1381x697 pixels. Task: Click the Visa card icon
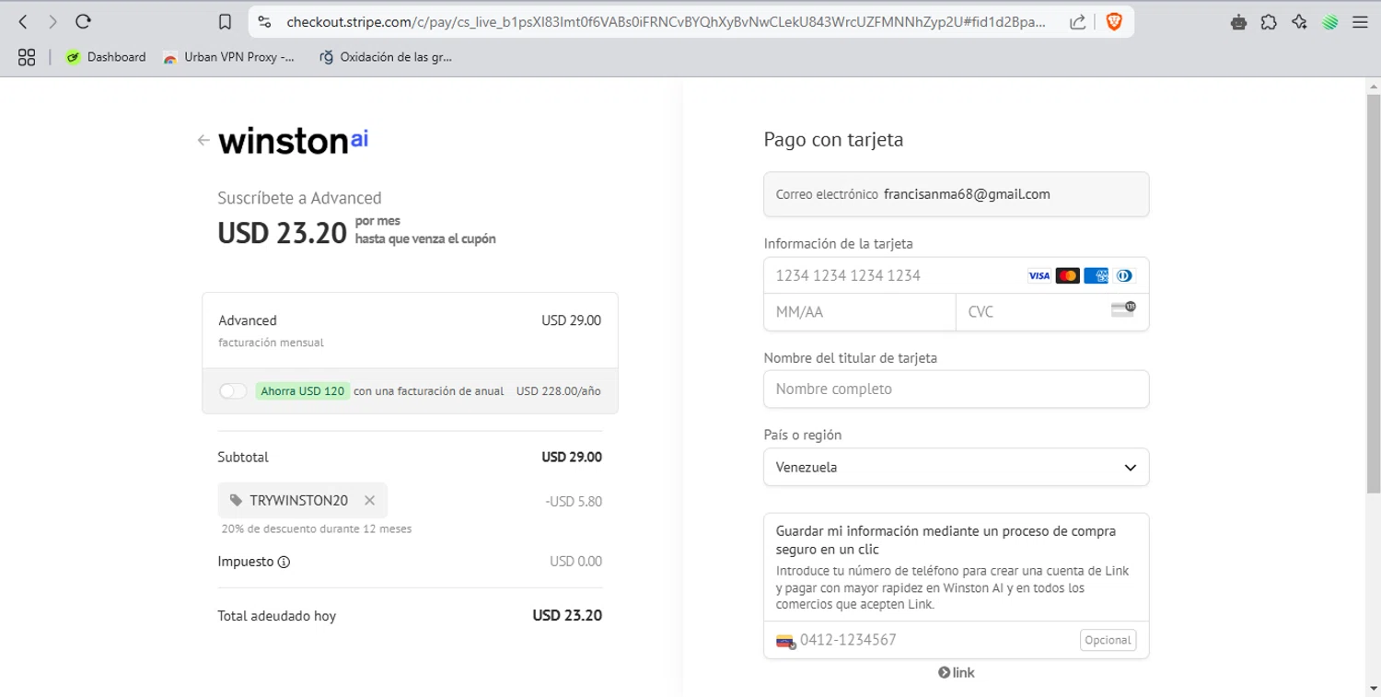[x=1039, y=275]
